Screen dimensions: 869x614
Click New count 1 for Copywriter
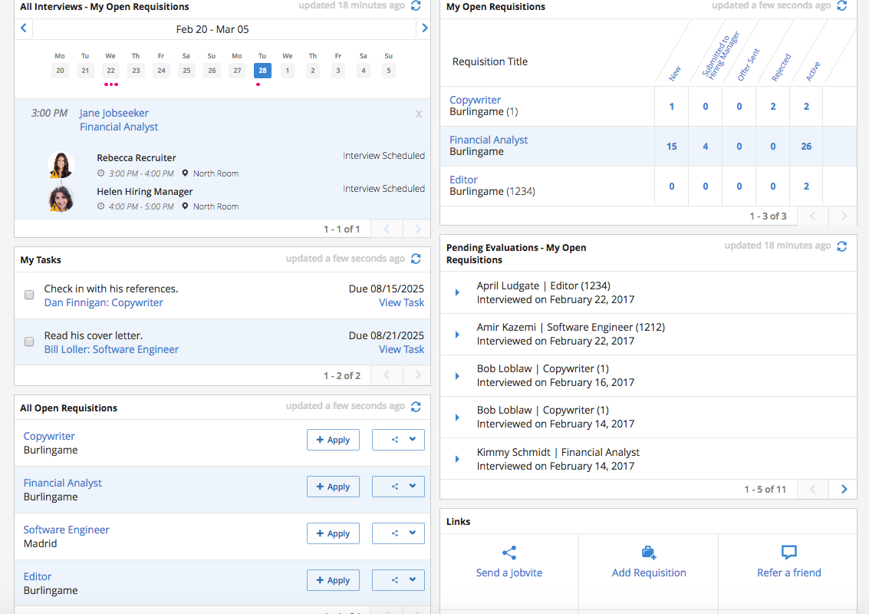(x=672, y=107)
